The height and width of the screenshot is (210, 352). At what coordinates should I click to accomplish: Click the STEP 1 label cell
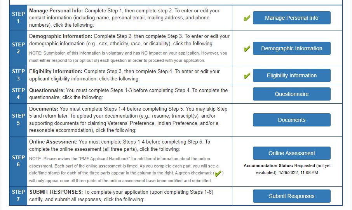point(18,17)
